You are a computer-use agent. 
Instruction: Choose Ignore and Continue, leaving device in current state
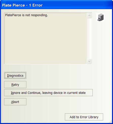pyautogui.click(x=48, y=93)
